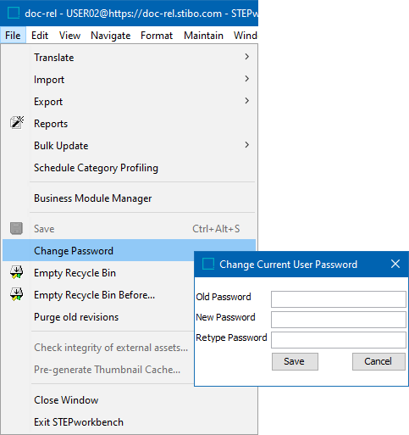The height and width of the screenshot is (435, 409).
Task: Open the Bulk Update submenu arrow
Action: pyautogui.click(x=247, y=145)
